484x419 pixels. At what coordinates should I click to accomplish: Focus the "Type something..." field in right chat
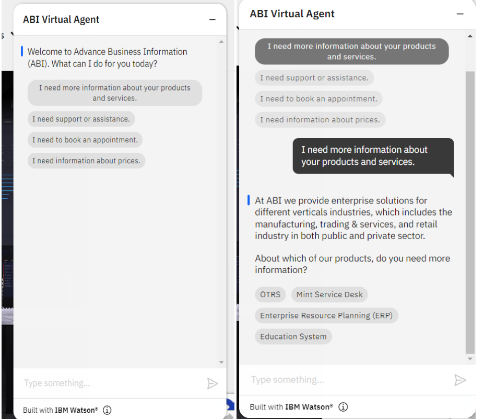345,380
